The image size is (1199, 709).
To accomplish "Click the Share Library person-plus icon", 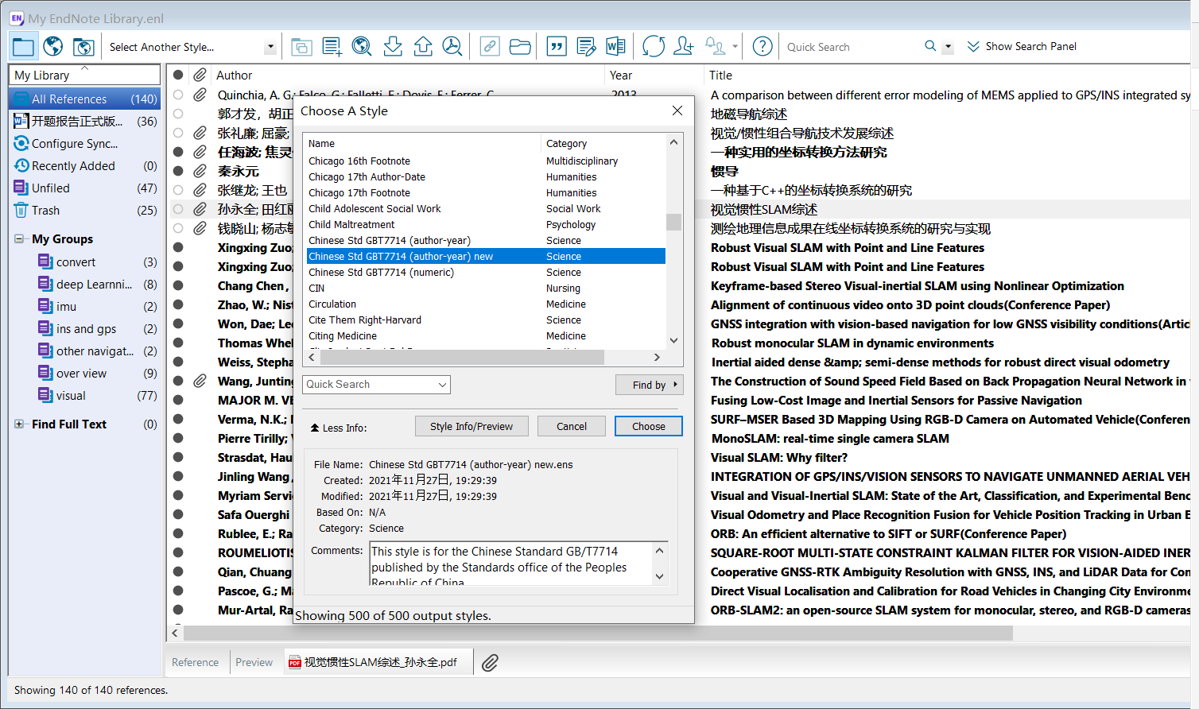I will 683,47.
